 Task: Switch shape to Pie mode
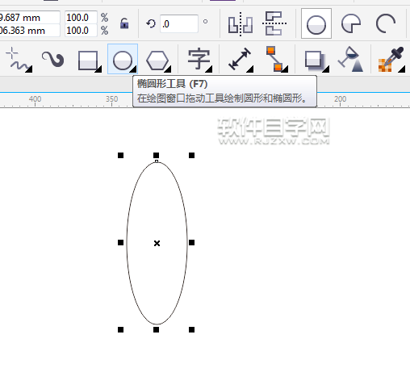pos(351,24)
